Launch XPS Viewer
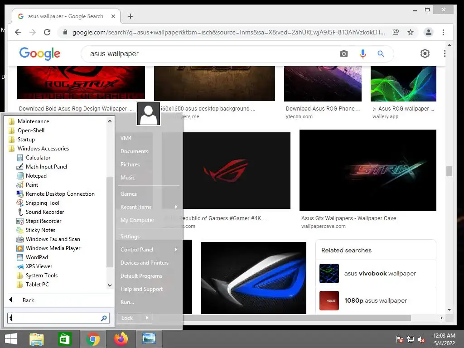This screenshot has height=348, width=464. (39, 266)
